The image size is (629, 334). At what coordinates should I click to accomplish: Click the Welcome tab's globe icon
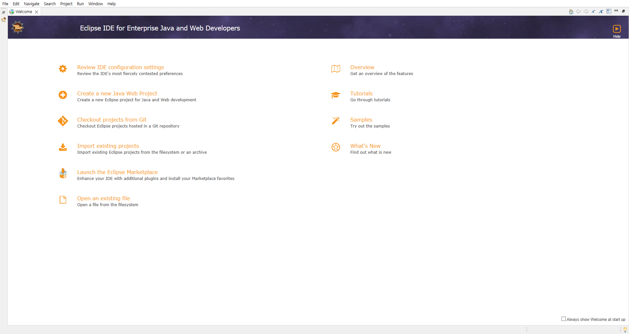pyautogui.click(x=12, y=12)
